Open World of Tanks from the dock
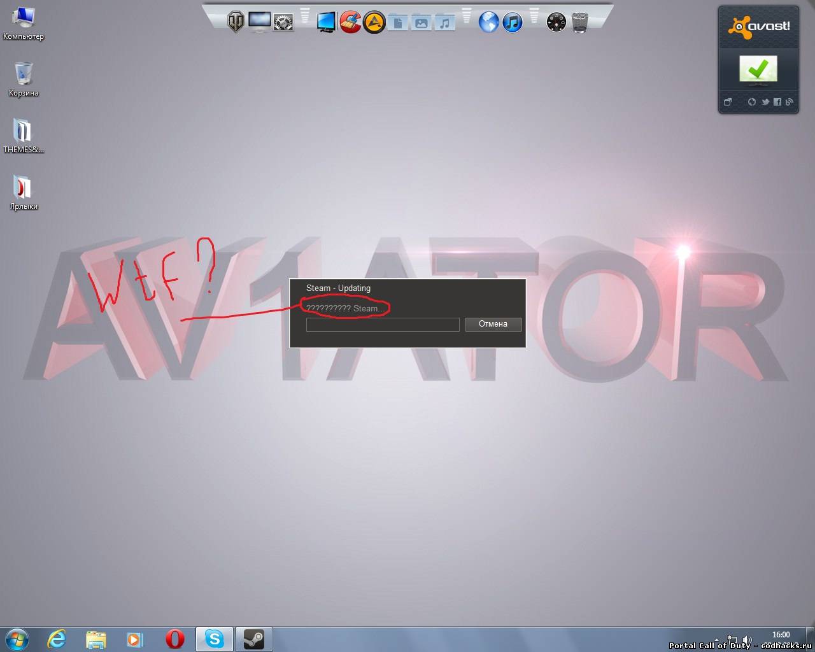 coord(236,22)
